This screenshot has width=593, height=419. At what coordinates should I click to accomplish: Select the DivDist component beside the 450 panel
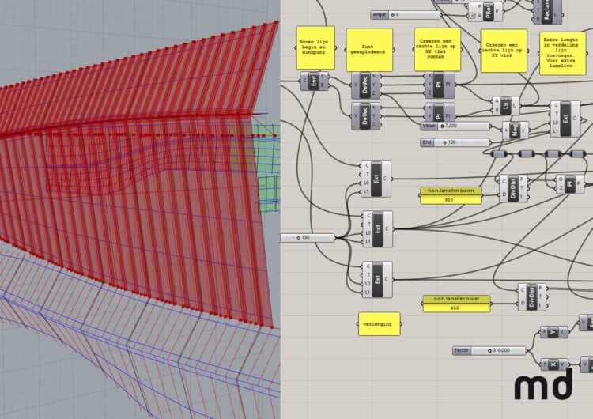(533, 296)
